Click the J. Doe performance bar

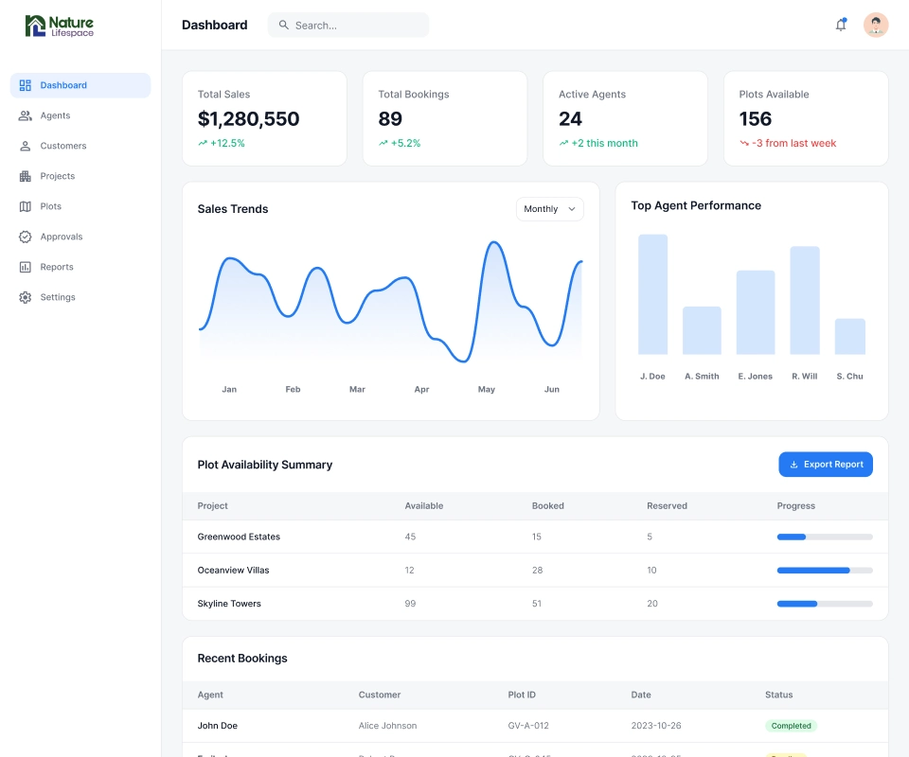652,294
